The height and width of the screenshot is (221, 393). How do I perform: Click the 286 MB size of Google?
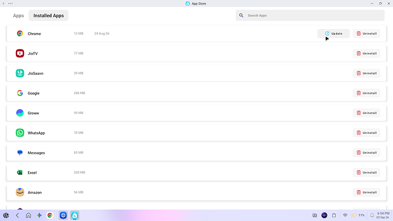click(79, 93)
